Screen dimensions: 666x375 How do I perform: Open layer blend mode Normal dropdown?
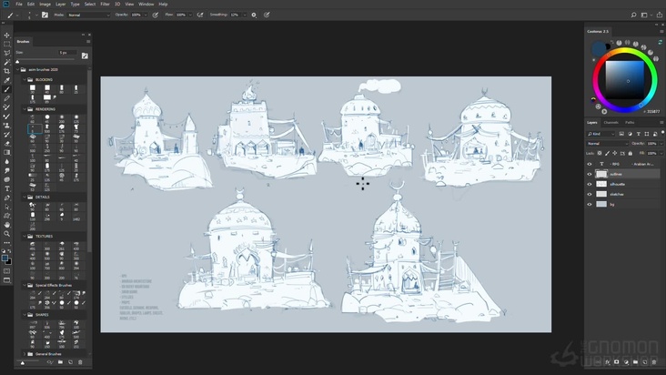608,144
